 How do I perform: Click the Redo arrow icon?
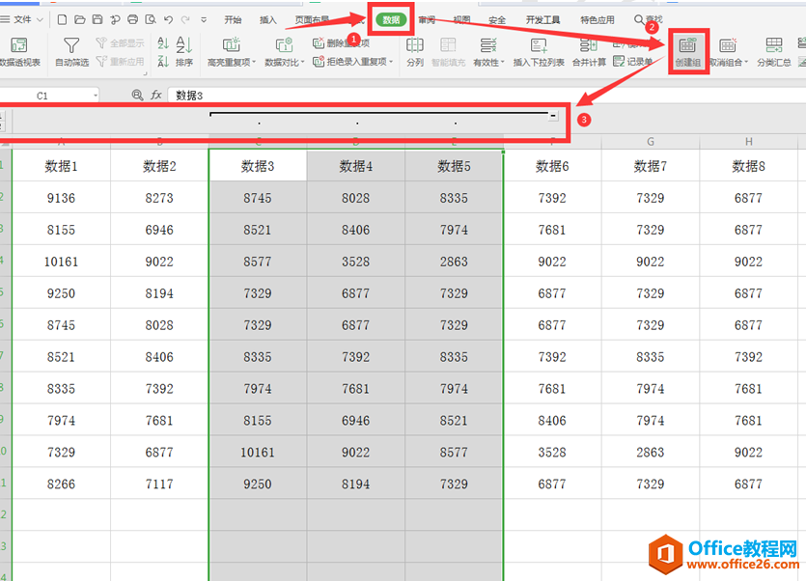[x=185, y=19]
